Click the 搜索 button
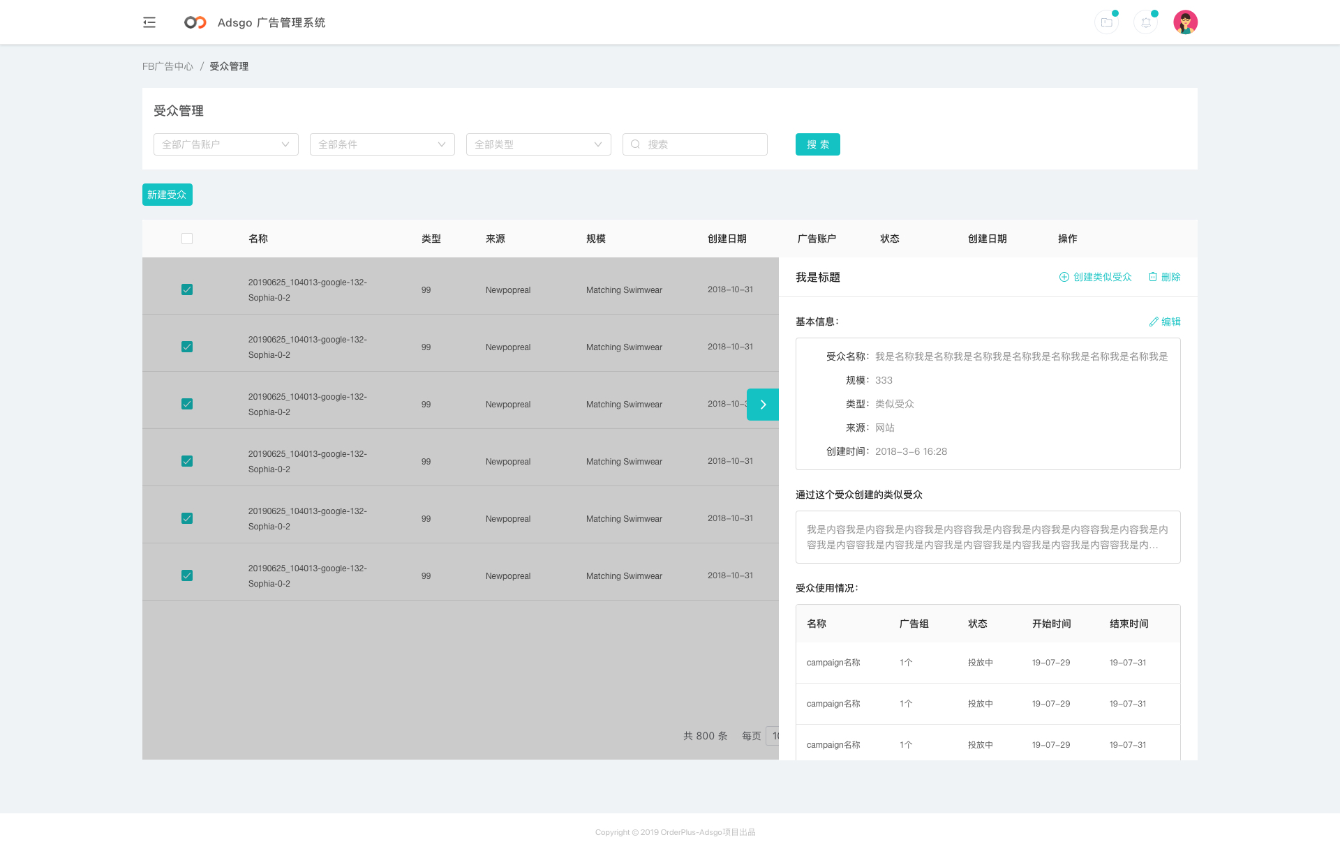 [818, 144]
